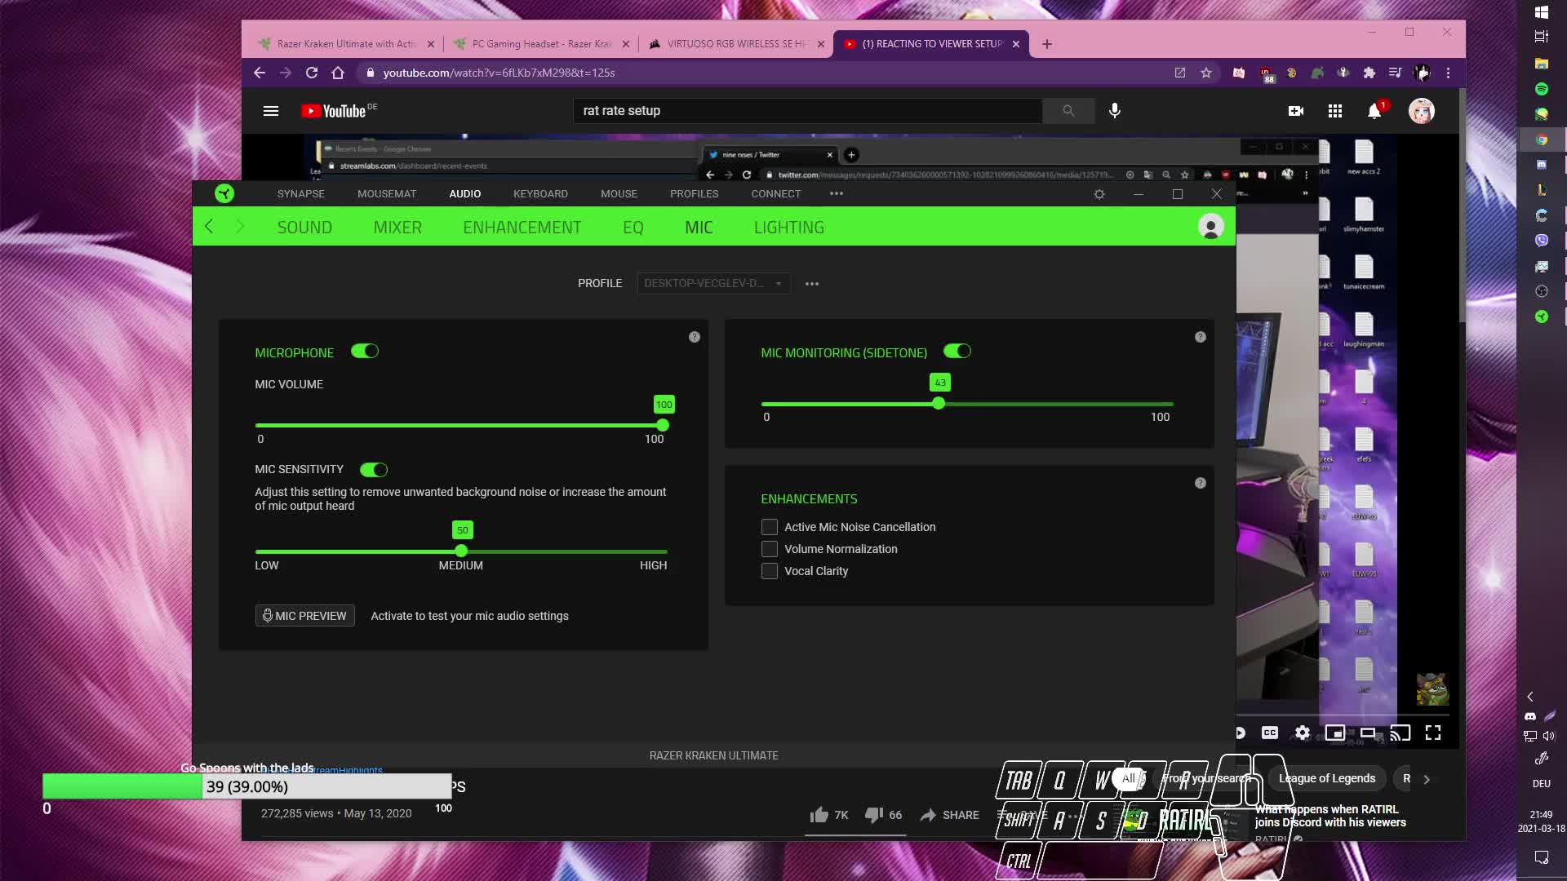Open YouTube create video icon
1567x881 pixels.
click(1296, 111)
